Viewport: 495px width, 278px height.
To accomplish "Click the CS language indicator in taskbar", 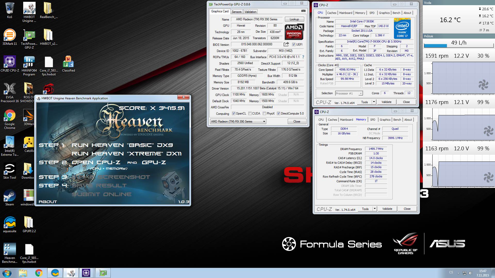I will 451,272.
